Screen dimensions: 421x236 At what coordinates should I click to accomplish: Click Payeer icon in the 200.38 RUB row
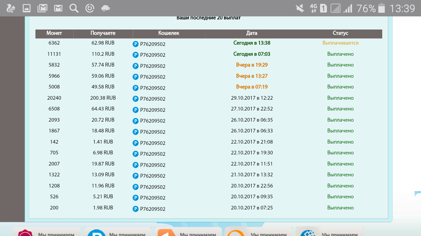136,99
